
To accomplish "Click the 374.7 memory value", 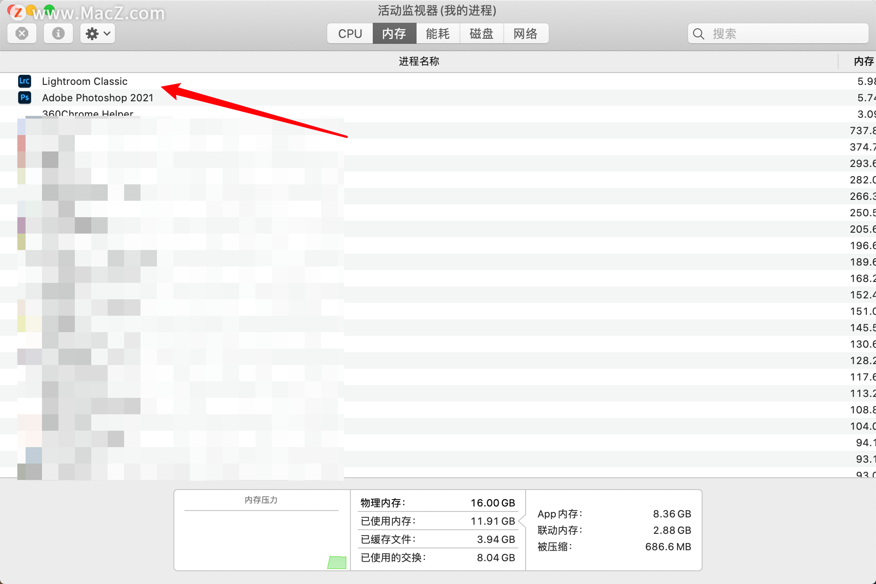I will click(x=863, y=147).
